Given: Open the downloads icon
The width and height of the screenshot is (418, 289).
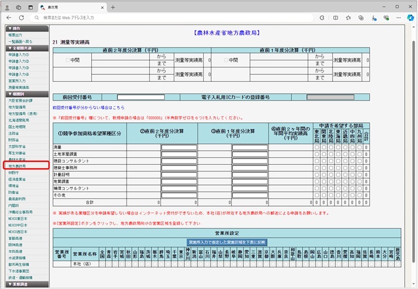Looking at the screenshot, I should (x=374, y=18).
